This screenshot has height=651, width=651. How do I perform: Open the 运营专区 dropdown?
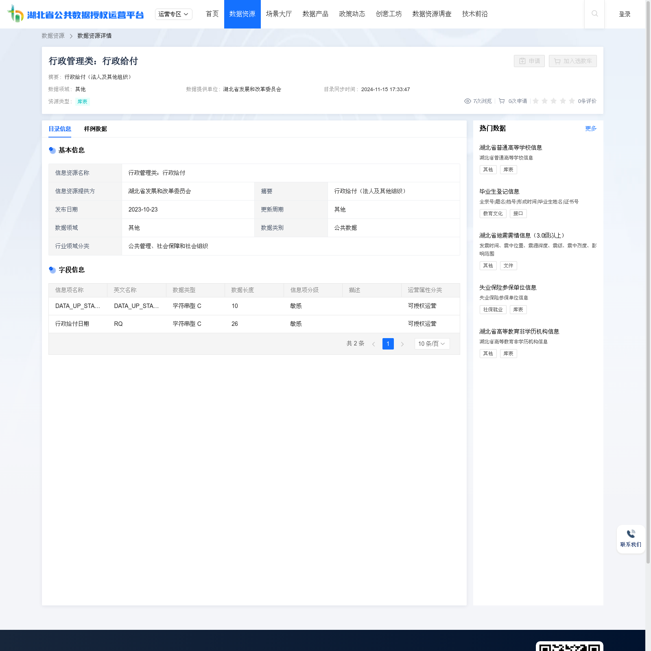tap(173, 14)
